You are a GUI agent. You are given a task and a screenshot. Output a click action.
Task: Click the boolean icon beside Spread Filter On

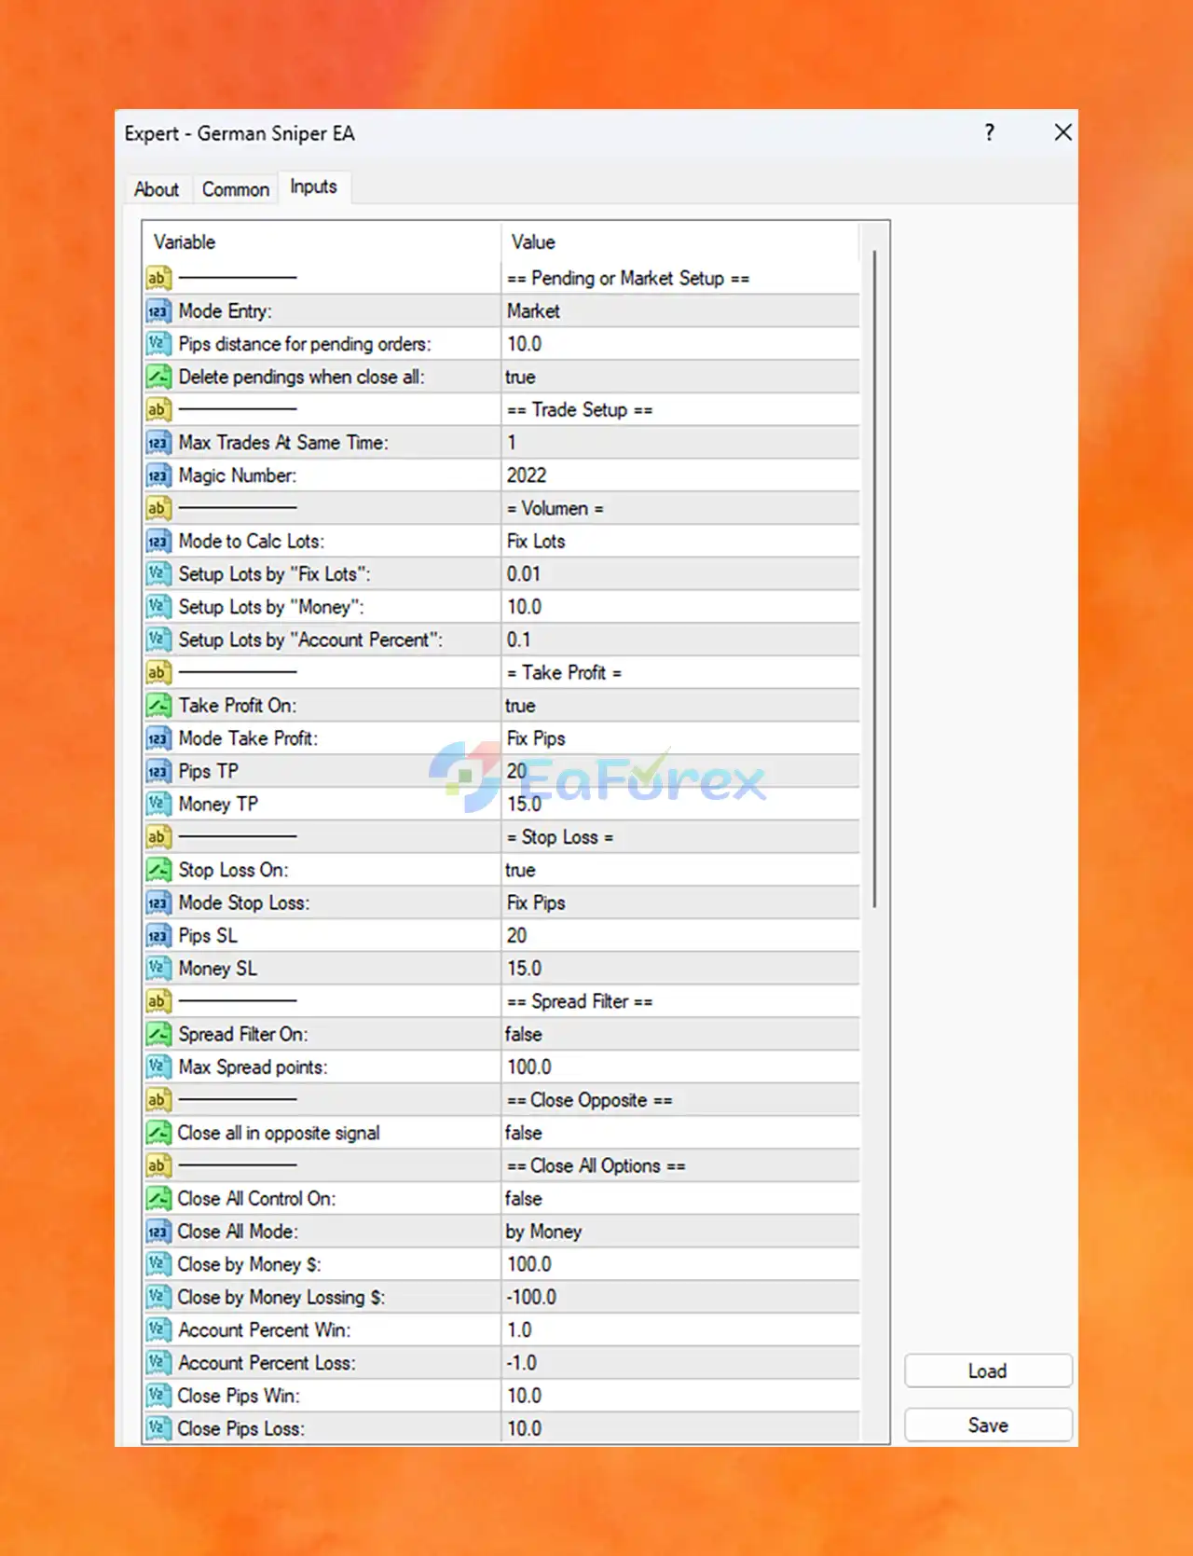tap(158, 1034)
